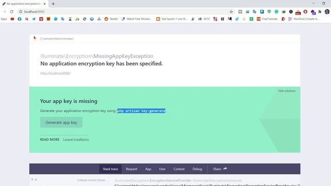Image resolution: width=331 pixels, height=186 pixels.
Task: Go to previous frame with up arrow
Action: (x=32, y=179)
